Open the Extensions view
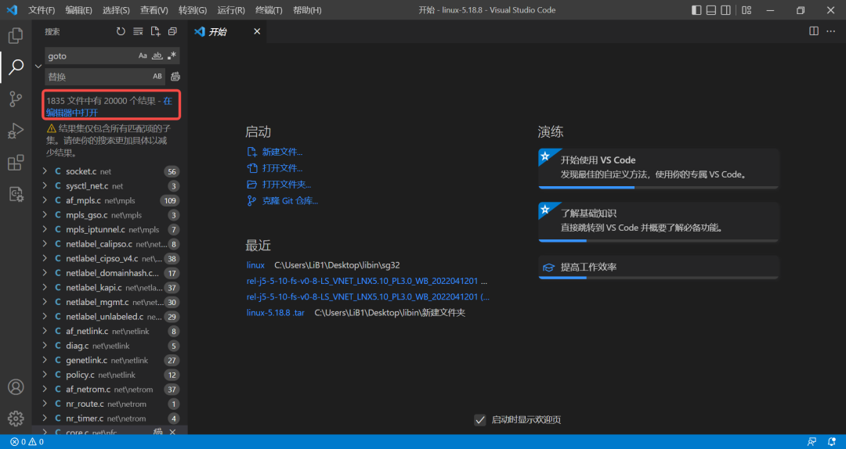The width and height of the screenshot is (846, 449). (16, 162)
